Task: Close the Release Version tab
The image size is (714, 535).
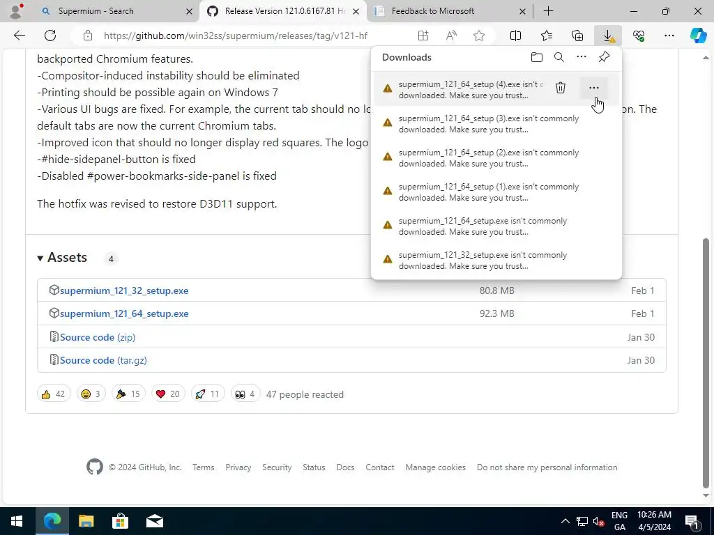Action: pyautogui.click(x=356, y=11)
